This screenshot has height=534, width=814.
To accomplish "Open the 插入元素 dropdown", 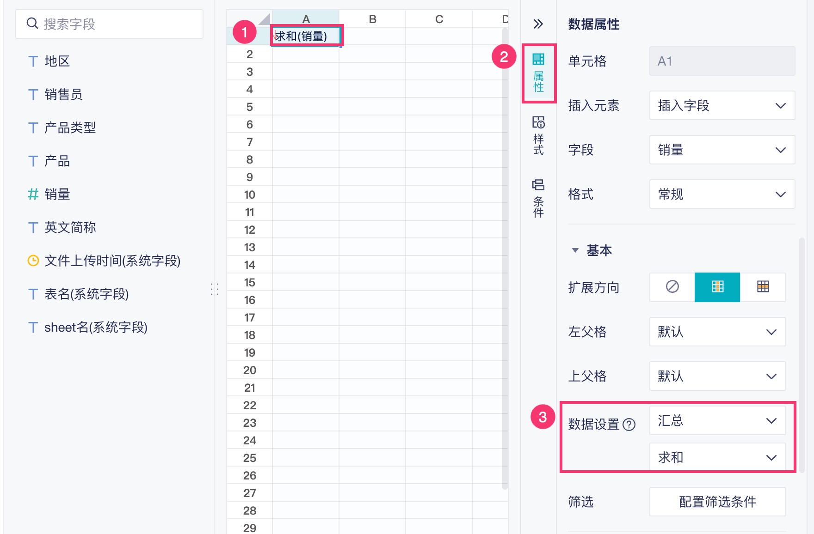I will (721, 105).
